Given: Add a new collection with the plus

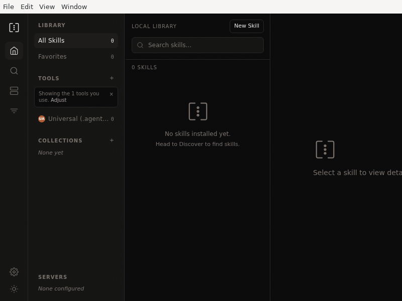Looking at the screenshot, I should point(112,140).
